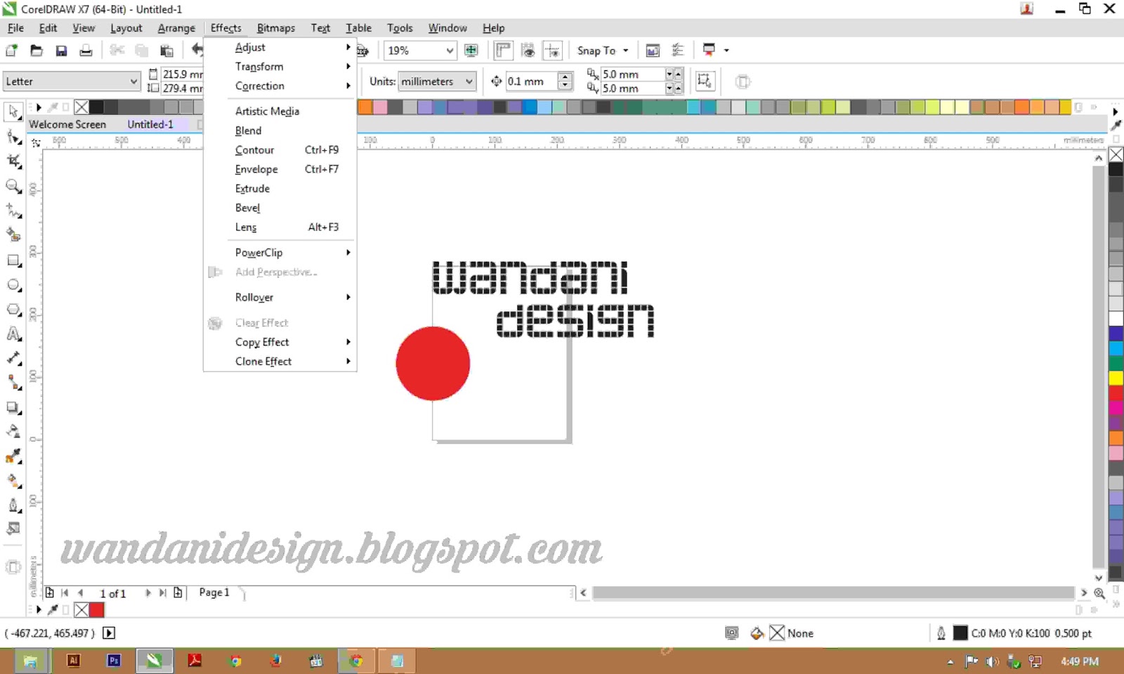The image size is (1124, 674).
Task: Click the pink swatch in top palette
Action: 380,107
